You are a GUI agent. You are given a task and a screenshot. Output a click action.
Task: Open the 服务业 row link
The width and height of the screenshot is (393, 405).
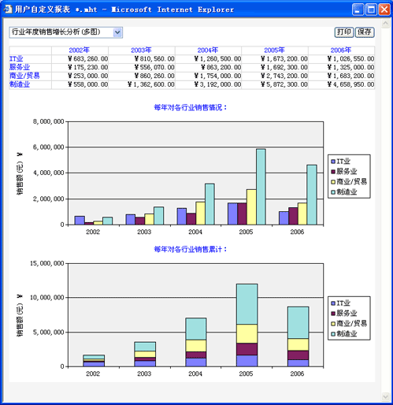(20, 67)
